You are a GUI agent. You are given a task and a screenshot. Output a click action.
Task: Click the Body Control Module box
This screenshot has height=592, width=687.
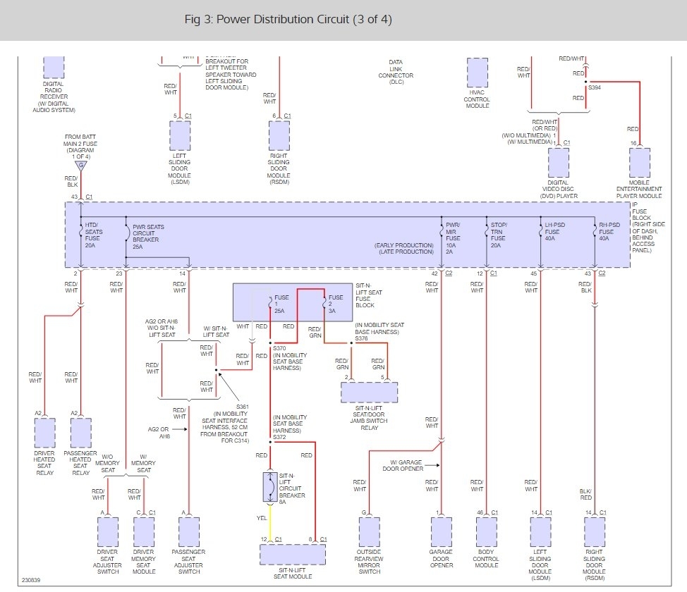pyautogui.click(x=487, y=531)
